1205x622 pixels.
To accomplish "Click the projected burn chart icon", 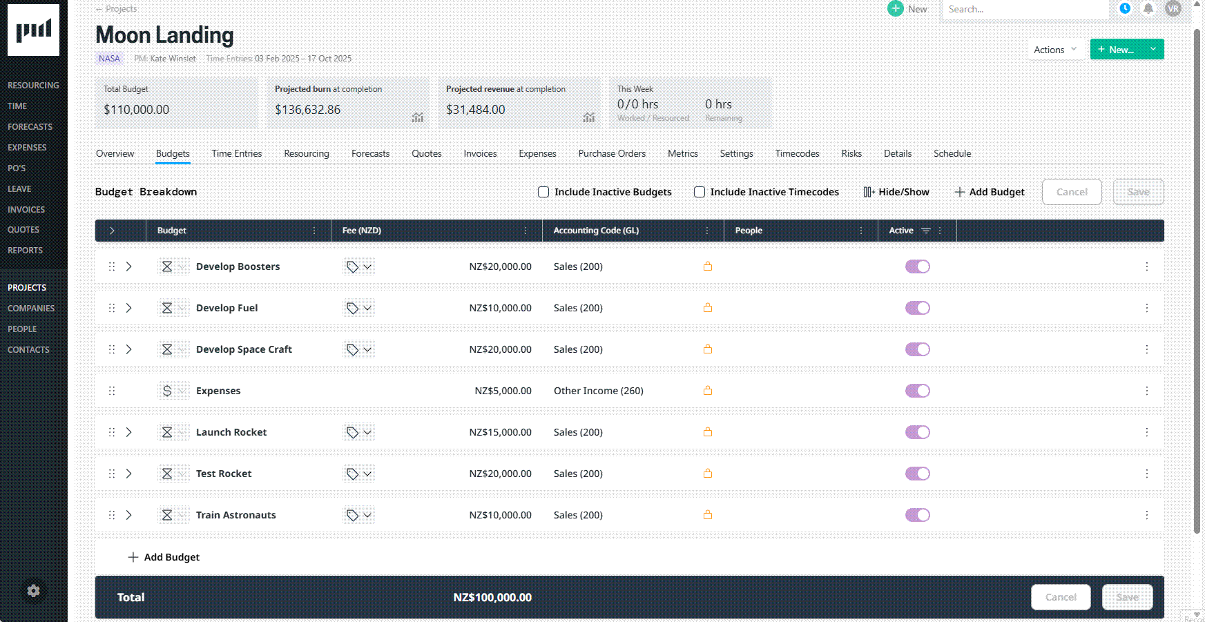I will click(x=417, y=117).
